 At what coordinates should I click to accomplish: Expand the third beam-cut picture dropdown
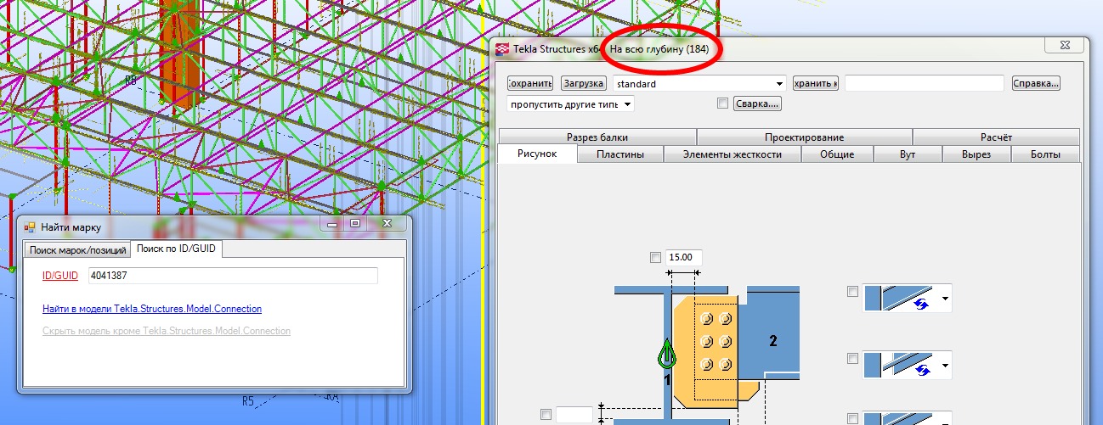point(908,418)
